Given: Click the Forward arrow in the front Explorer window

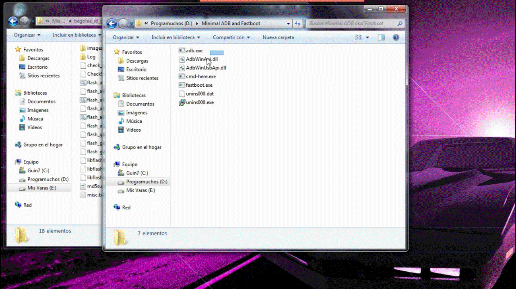Looking at the screenshot, I should [x=123, y=24].
